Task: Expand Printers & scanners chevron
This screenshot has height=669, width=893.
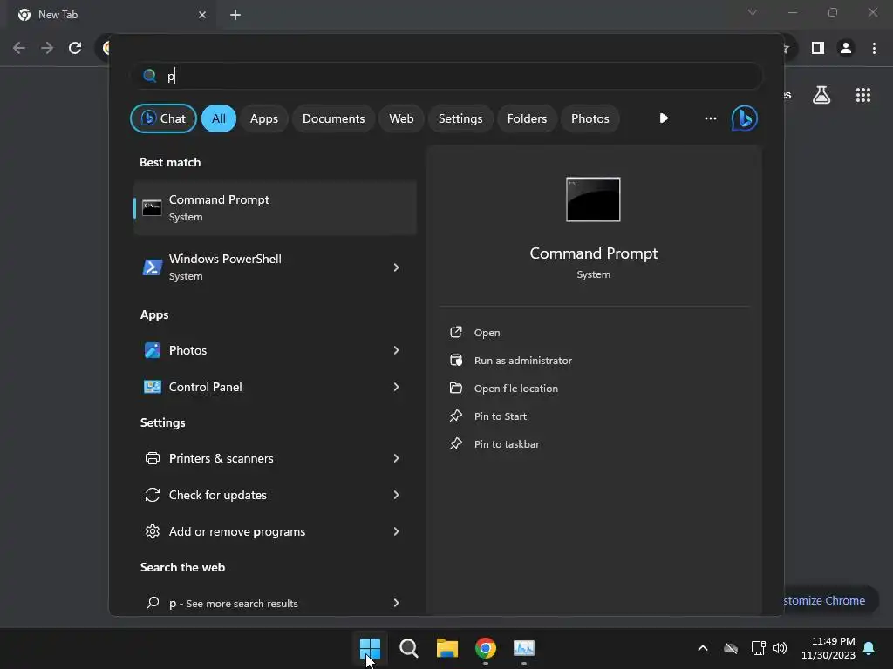Action: 396,458
